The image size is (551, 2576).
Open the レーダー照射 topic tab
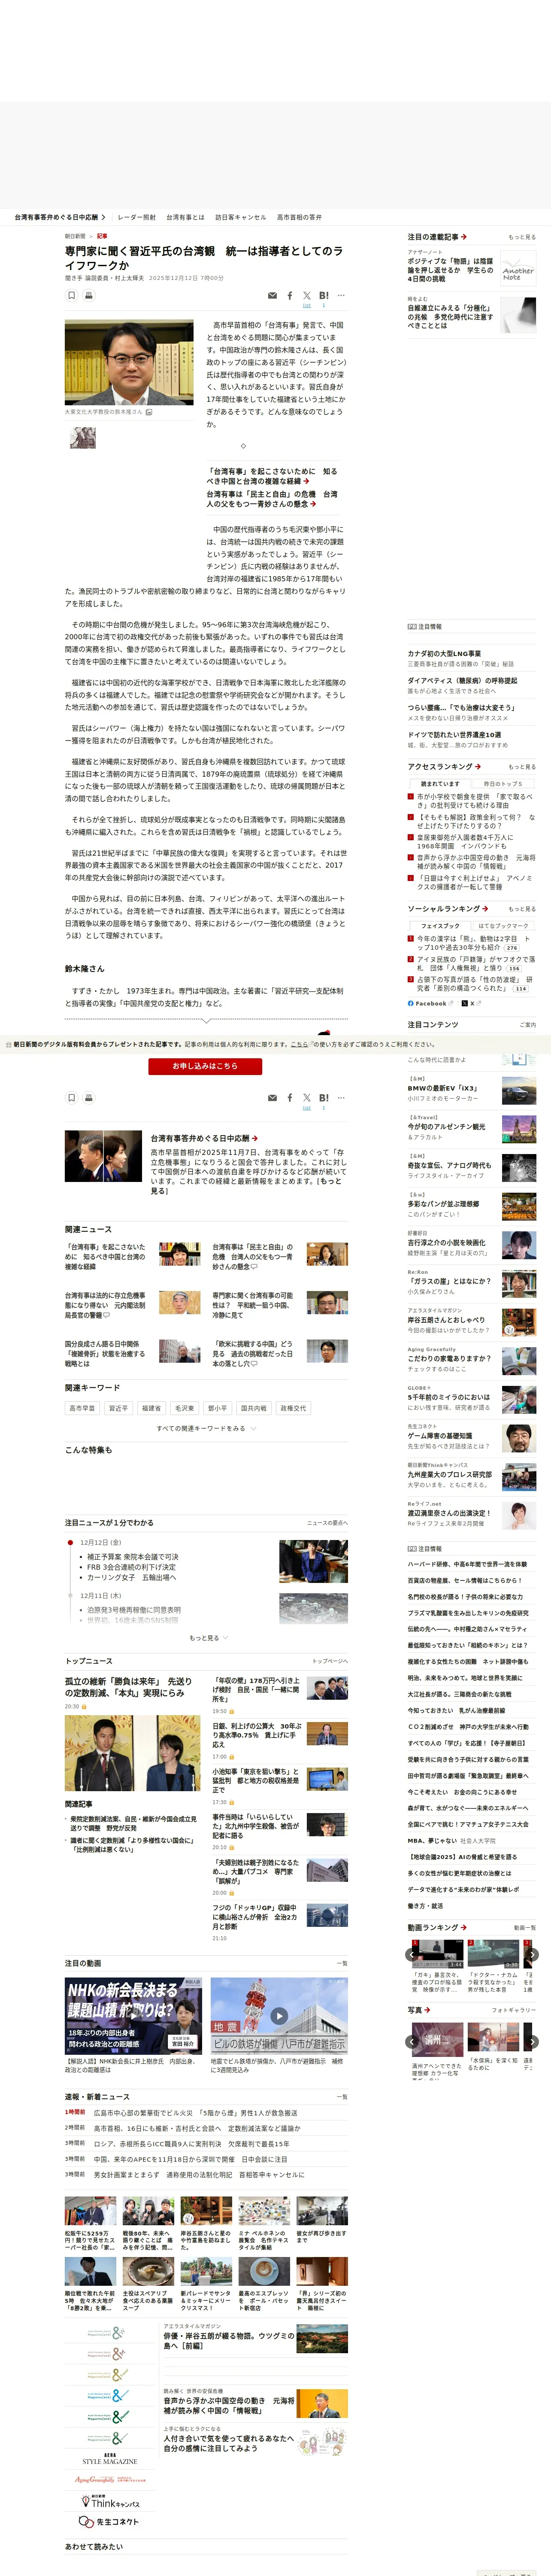pos(137,217)
